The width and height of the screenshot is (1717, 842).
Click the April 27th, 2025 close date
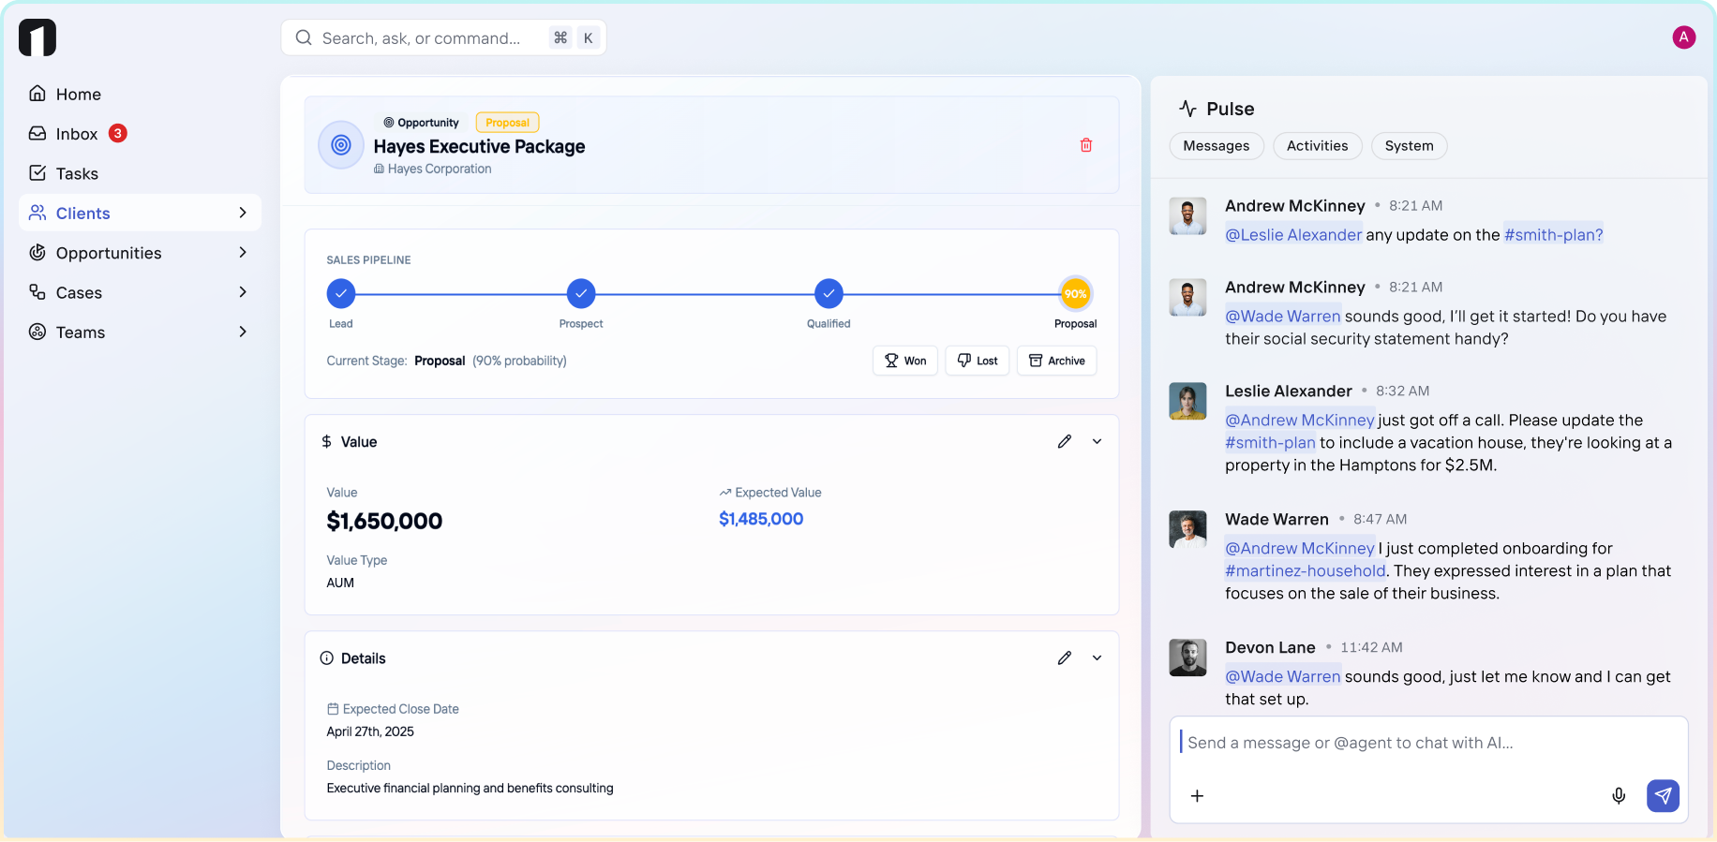(370, 731)
